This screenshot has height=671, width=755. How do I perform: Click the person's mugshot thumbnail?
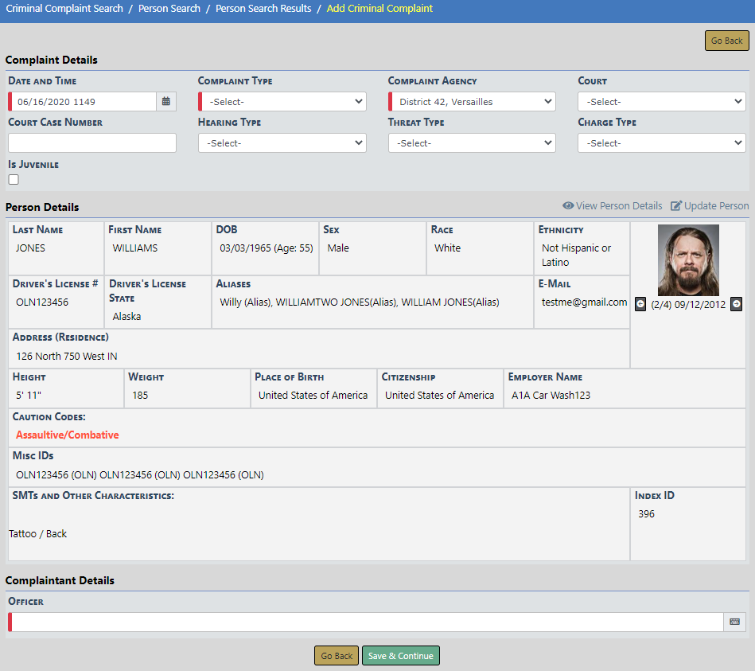pyautogui.click(x=688, y=260)
